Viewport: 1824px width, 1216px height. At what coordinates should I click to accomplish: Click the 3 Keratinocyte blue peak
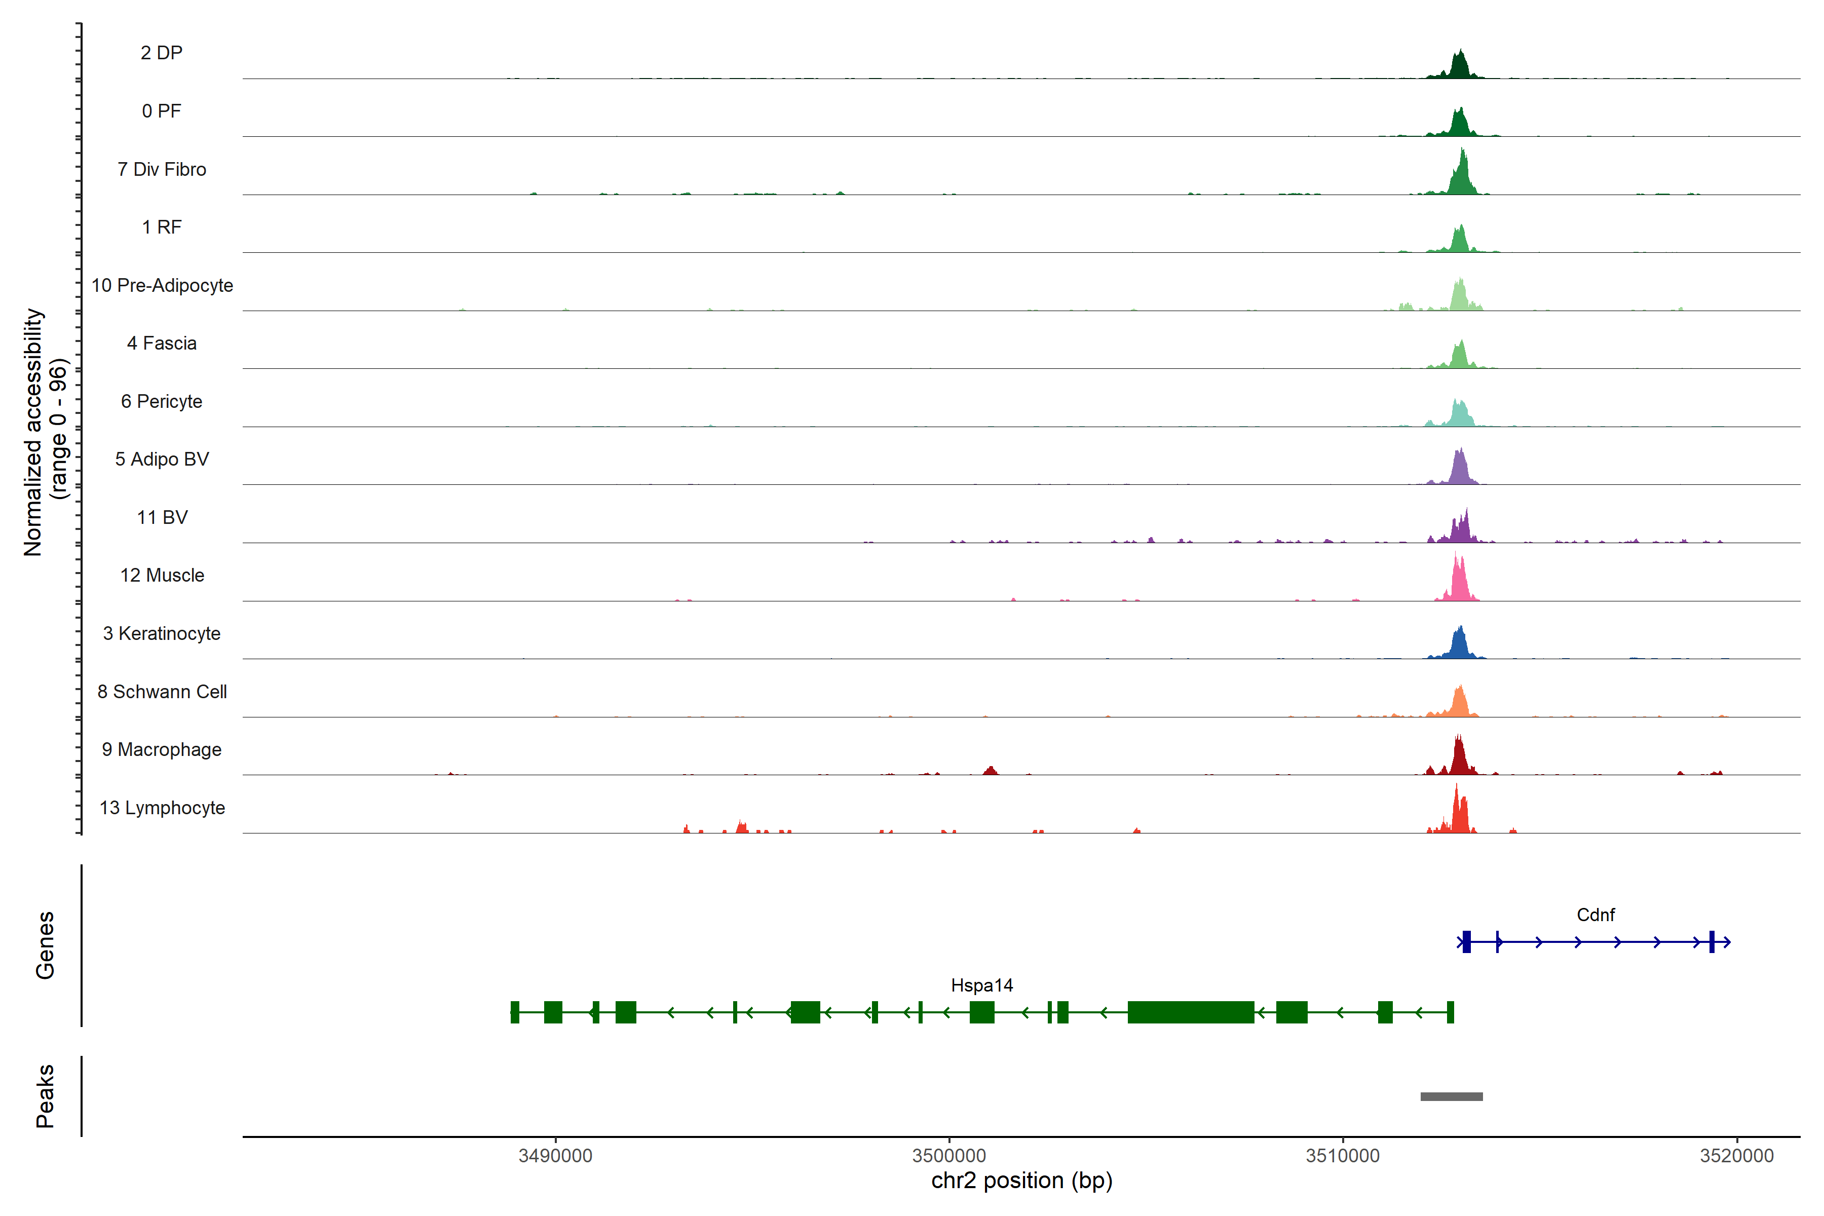point(1460,645)
